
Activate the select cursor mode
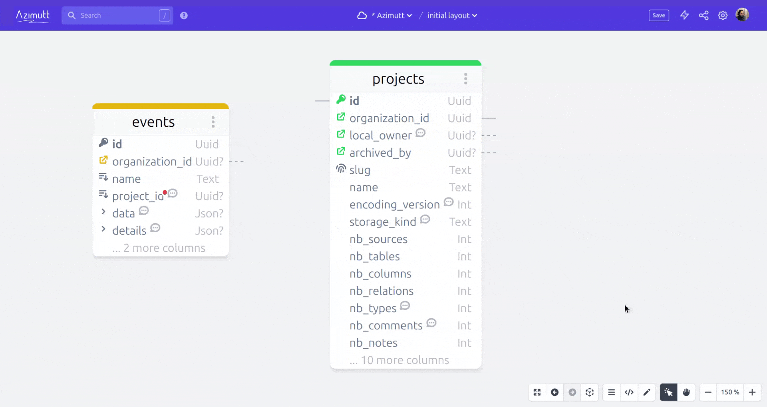(x=668, y=392)
